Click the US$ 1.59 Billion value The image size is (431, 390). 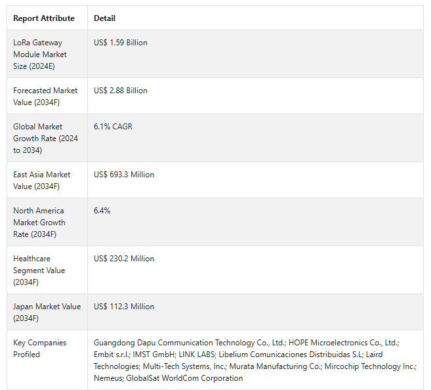tap(121, 43)
